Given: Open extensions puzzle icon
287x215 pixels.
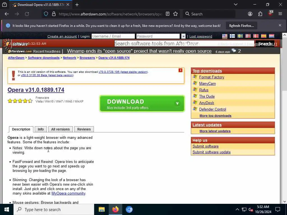Looking at the screenshot, I should pyautogui.click(x=260, y=14).
